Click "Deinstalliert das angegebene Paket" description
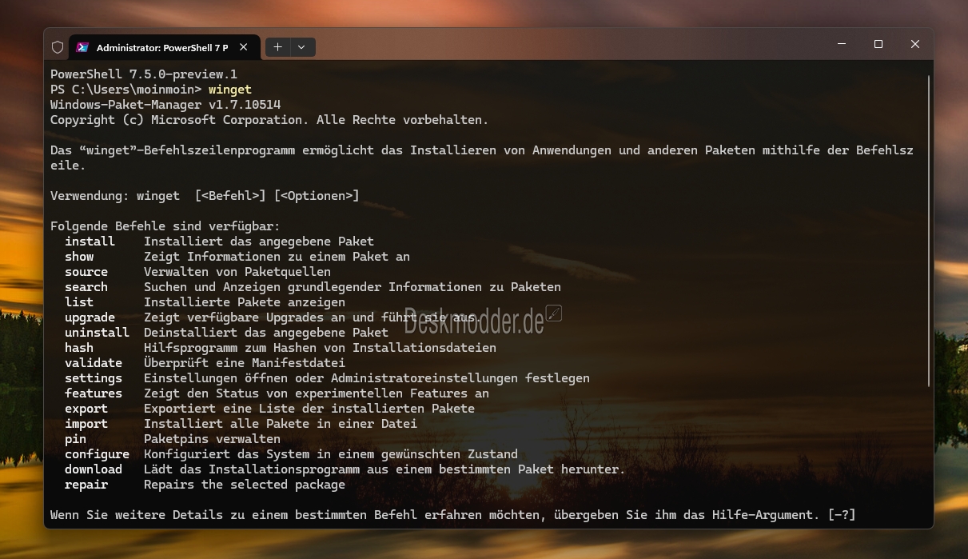This screenshot has height=559, width=968. point(266,333)
